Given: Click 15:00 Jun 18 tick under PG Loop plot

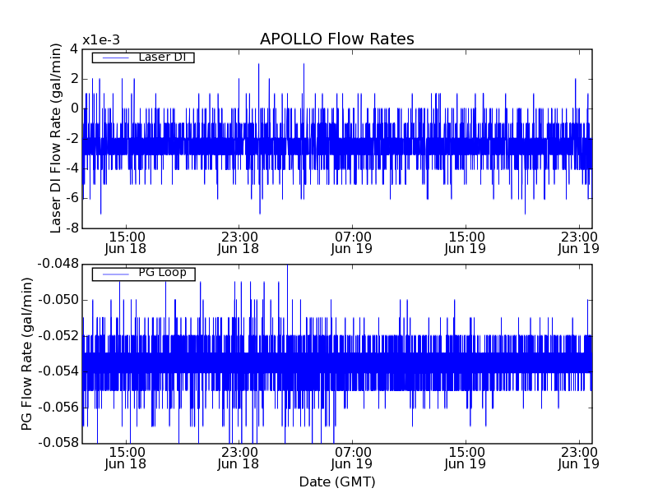Looking at the screenshot, I should 126,458.
